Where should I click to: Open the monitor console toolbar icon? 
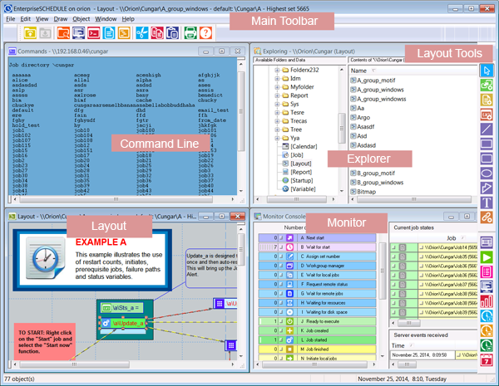[x=79, y=32]
